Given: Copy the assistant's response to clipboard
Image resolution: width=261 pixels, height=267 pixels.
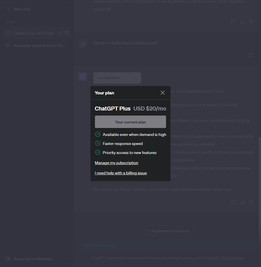Looking at the screenshot, I should [x=233, y=202].
